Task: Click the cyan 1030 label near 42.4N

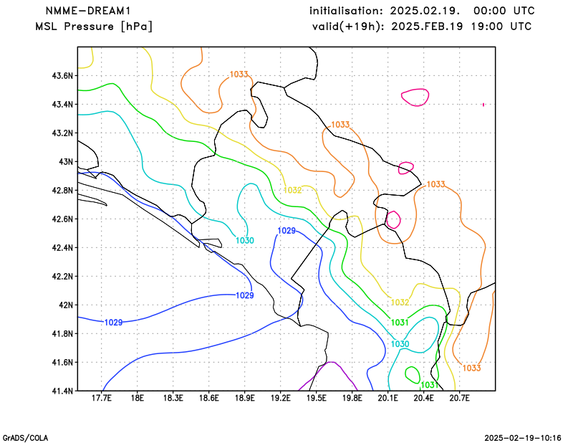Action: 245,240
